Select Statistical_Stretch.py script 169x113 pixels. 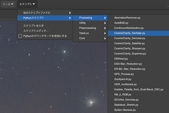click(126, 105)
